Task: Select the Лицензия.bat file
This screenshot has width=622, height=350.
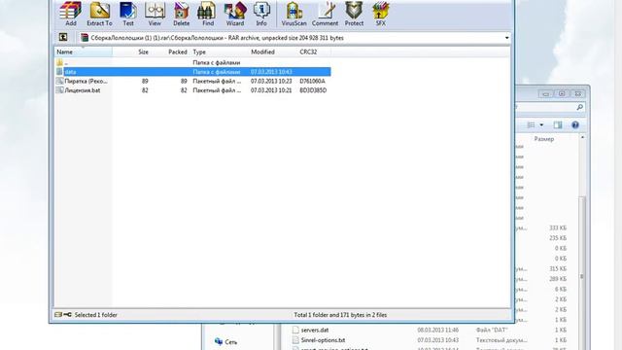Action: click(x=192, y=90)
